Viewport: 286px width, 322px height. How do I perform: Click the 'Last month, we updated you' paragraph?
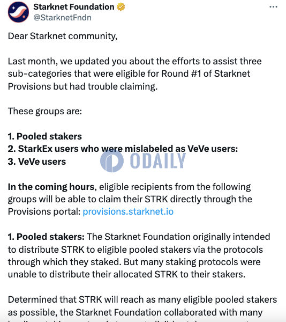135,74
